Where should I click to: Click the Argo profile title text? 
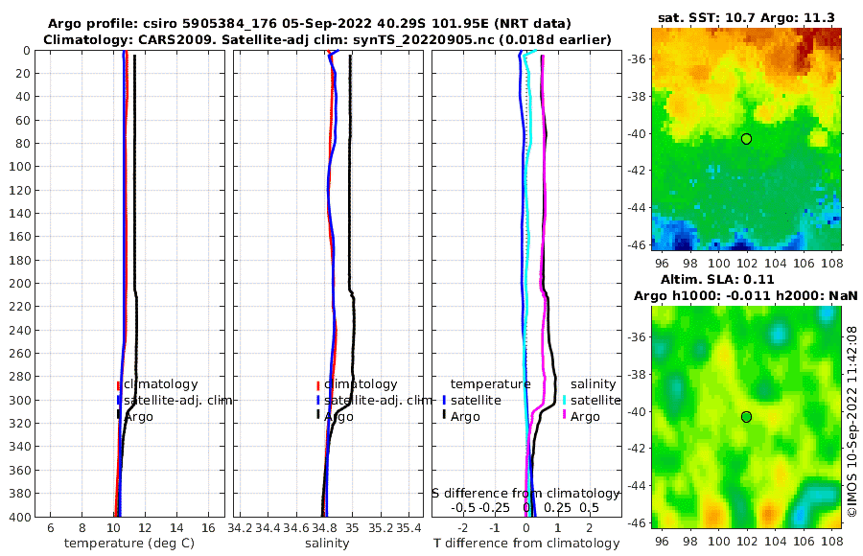click(x=310, y=24)
